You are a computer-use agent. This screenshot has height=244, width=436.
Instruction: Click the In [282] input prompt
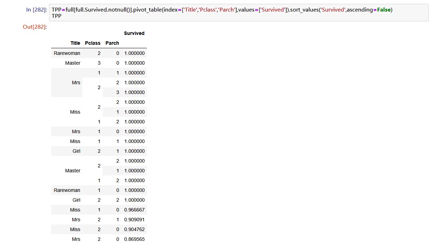point(36,10)
